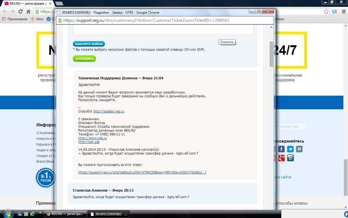Click the main page vertical scrollbar thumb
348x218 pixels.
pyautogui.click(x=346, y=177)
